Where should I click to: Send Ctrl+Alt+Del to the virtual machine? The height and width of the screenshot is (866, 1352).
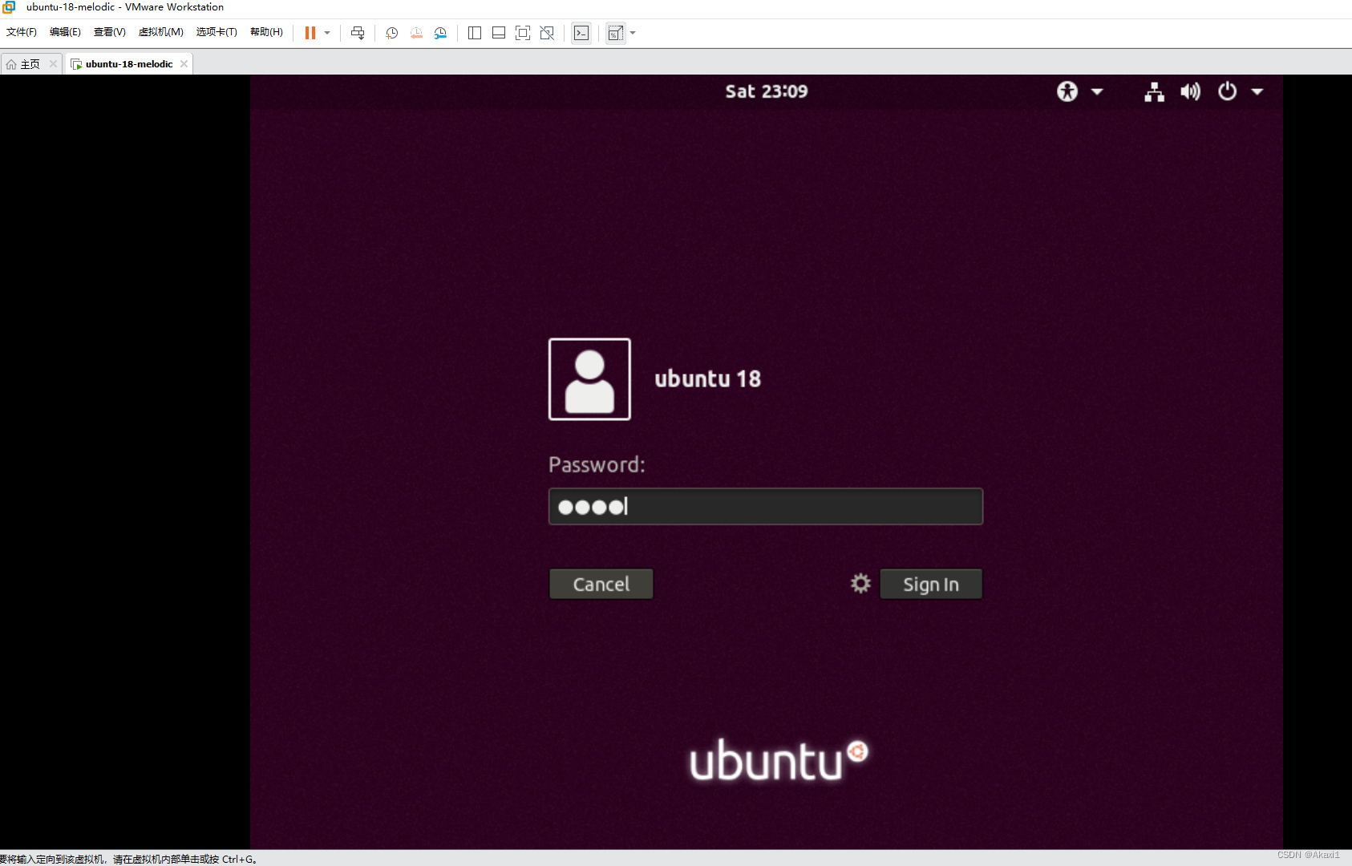[x=358, y=33]
